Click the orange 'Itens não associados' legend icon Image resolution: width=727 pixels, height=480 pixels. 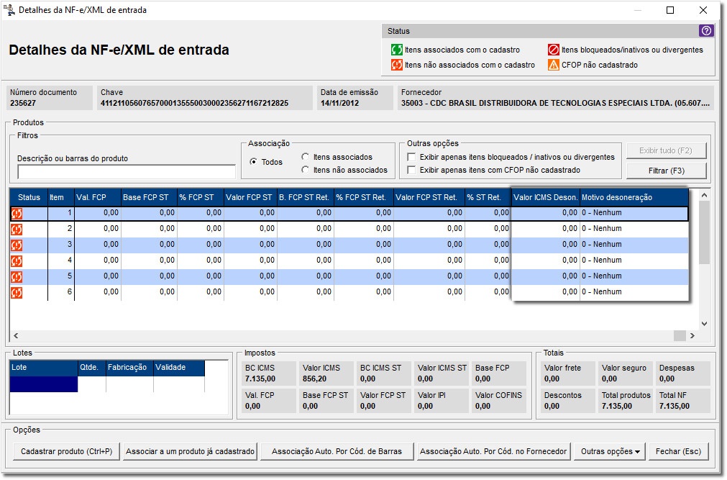click(x=396, y=65)
